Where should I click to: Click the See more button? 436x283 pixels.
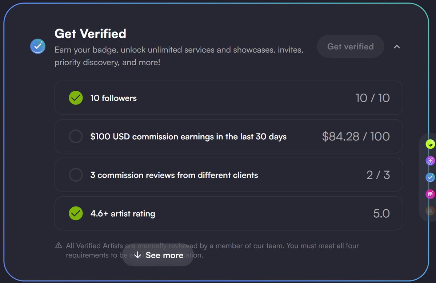click(x=158, y=255)
